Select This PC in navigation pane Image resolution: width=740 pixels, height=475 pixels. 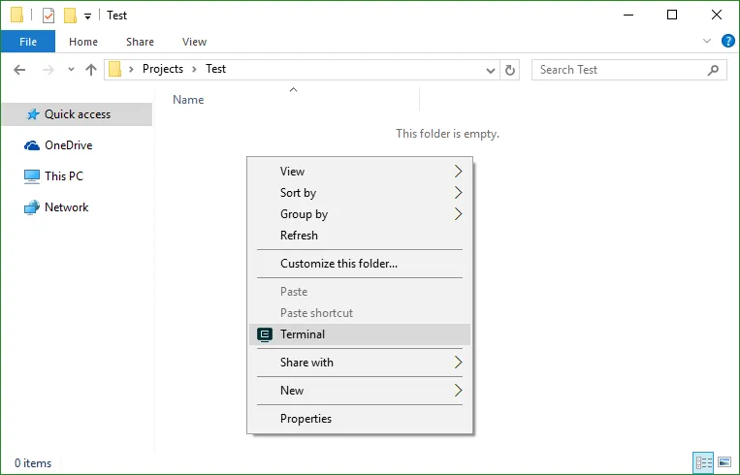[64, 176]
